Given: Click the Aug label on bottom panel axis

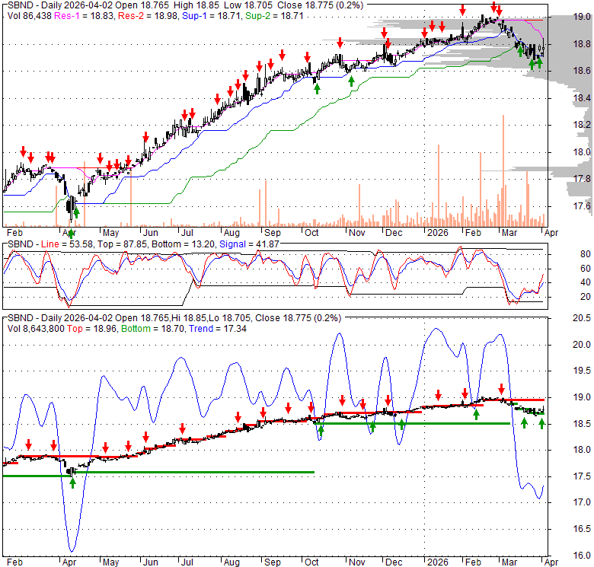Looking at the screenshot, I should click(x=231, y=563).
